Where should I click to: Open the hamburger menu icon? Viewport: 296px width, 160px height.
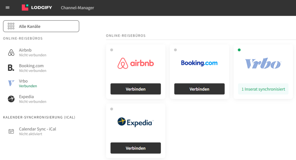[x=8, y=7]
